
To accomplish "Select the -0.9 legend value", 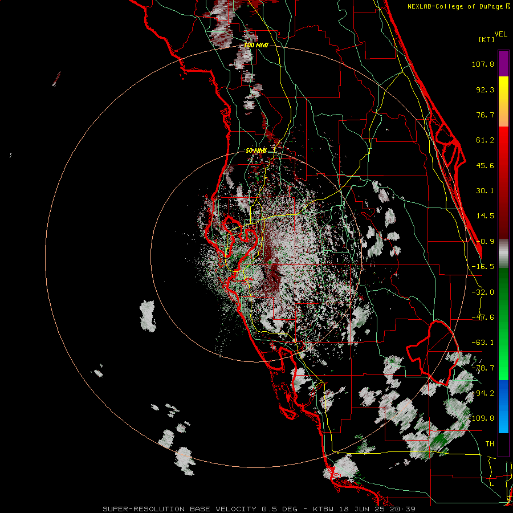I will 485,242.
